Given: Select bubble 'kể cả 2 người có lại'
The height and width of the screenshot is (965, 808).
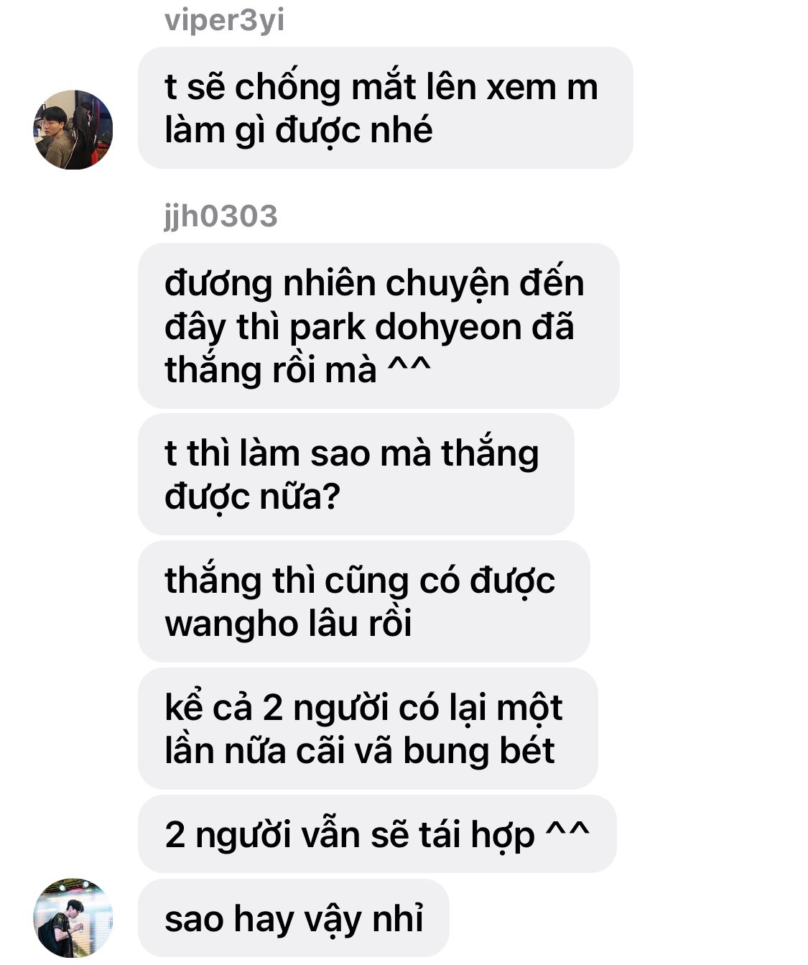Looking at the screenshot, I should [367, 729].
